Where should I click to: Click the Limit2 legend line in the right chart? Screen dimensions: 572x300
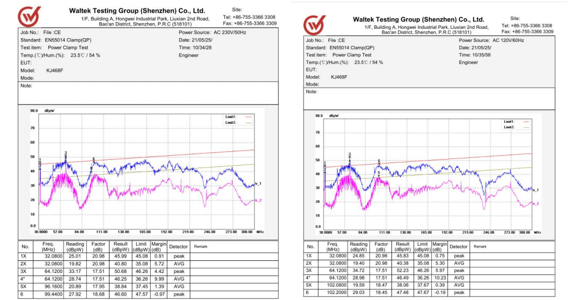click(526, 127)
